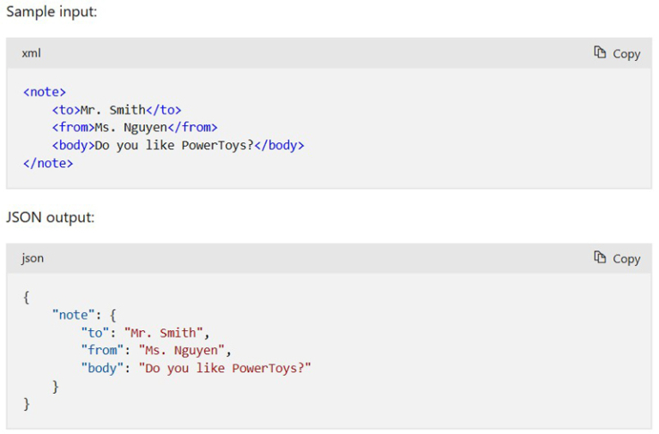The image size is (659, 434).
Task: Click the xml language label
Action: coord(31,53)
